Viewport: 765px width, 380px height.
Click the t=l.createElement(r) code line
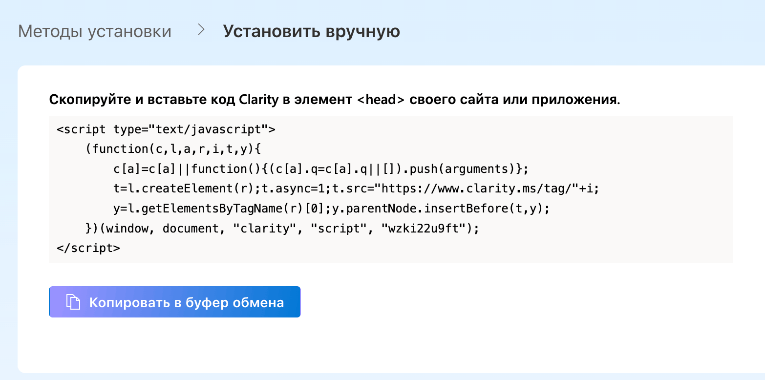356,189
